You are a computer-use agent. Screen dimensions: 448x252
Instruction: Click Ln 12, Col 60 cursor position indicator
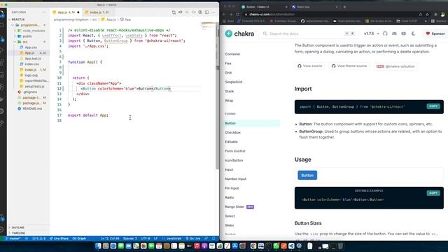(110, 239)
